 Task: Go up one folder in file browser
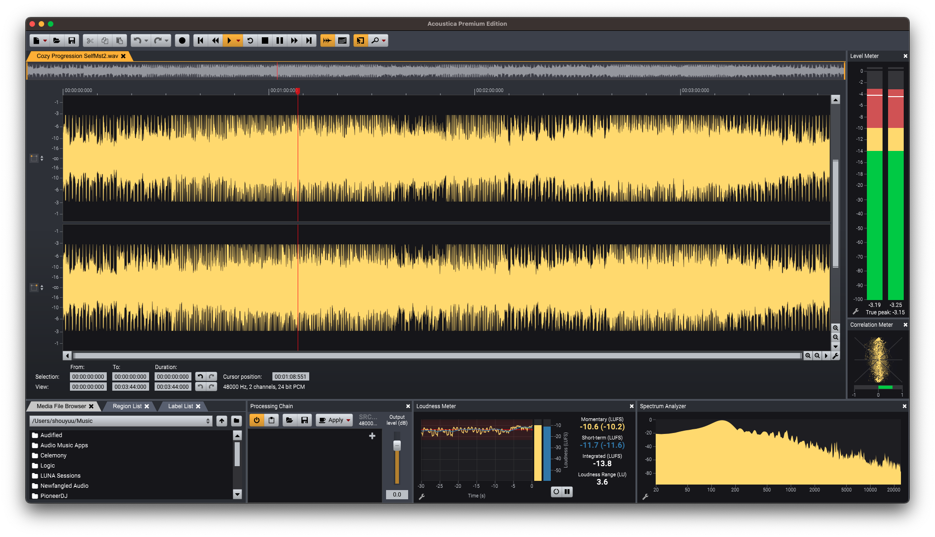click(222, 421)
